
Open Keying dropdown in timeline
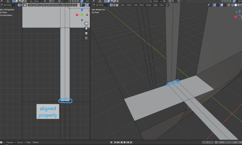tap(21, 142)
